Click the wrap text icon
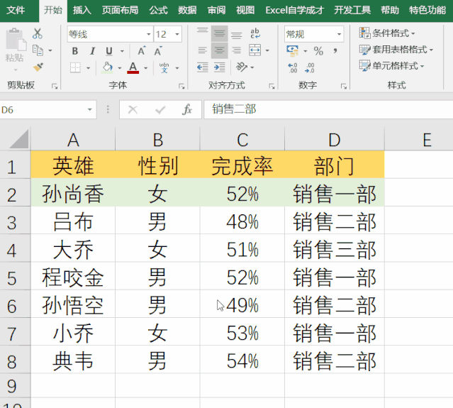The height and width of the screenshot is (408, 453). [x=255, y=34]
